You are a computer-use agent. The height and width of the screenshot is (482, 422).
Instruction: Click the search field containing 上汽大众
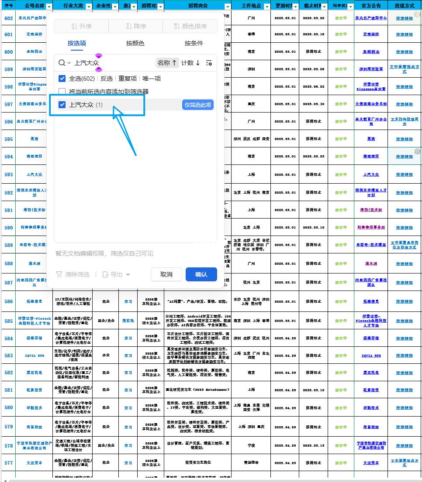click(114, 63)
